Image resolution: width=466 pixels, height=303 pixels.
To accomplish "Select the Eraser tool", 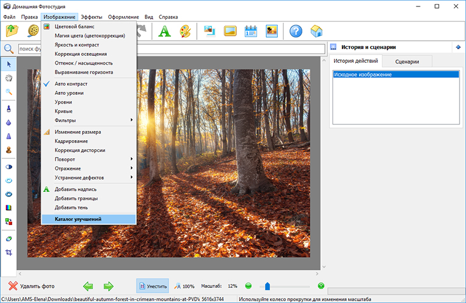I will [9, 238].
